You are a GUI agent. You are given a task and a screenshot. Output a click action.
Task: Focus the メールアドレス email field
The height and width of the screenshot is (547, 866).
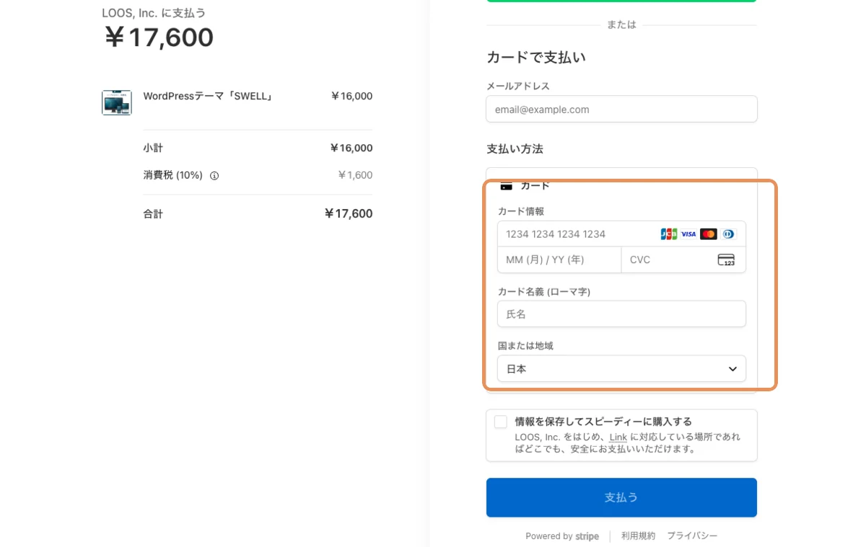pos(621,110)
